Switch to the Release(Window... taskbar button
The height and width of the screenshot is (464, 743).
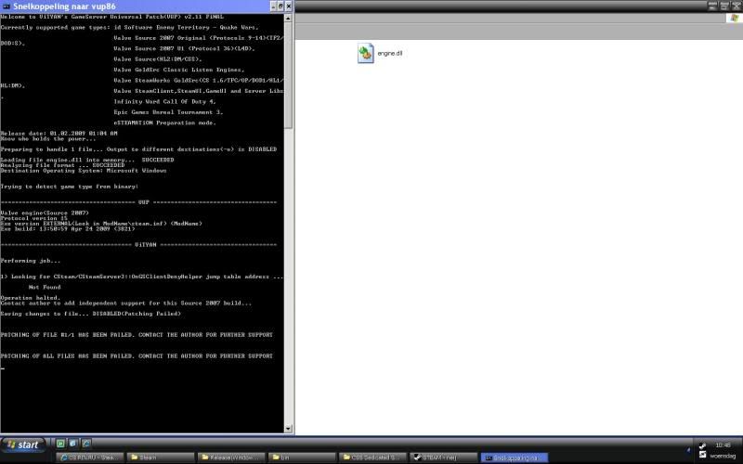pyautogui.click(x=231, y=458)
